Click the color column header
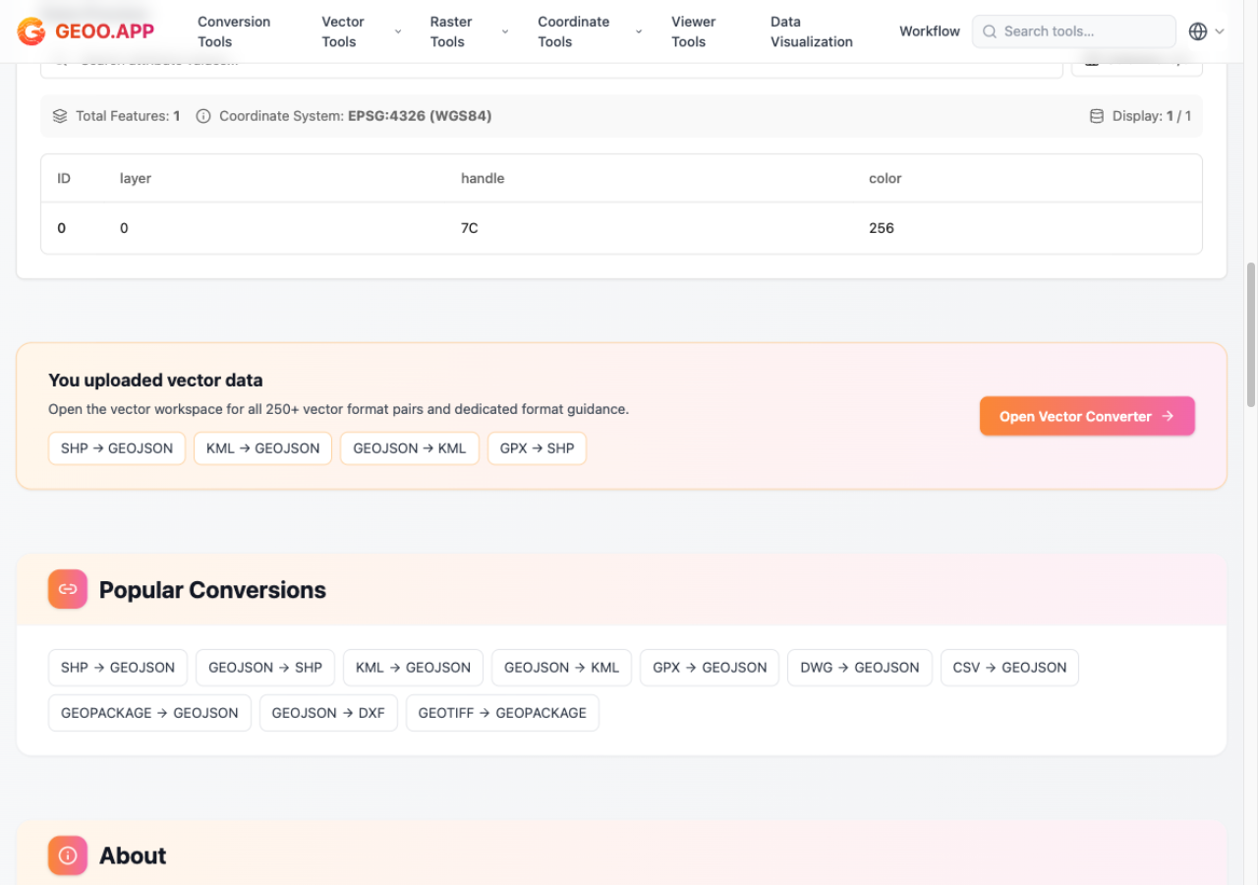This screenshot has width=1258, height=885. [886, 179]
